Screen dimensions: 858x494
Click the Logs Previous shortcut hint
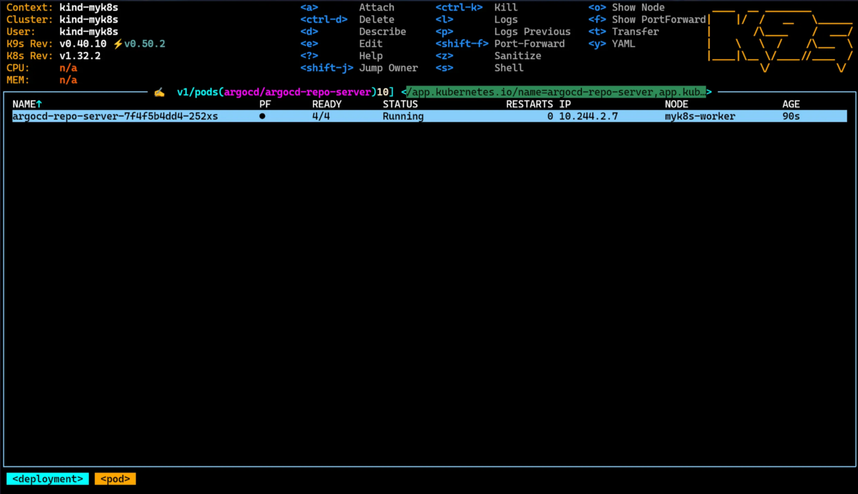click(532, 31)
